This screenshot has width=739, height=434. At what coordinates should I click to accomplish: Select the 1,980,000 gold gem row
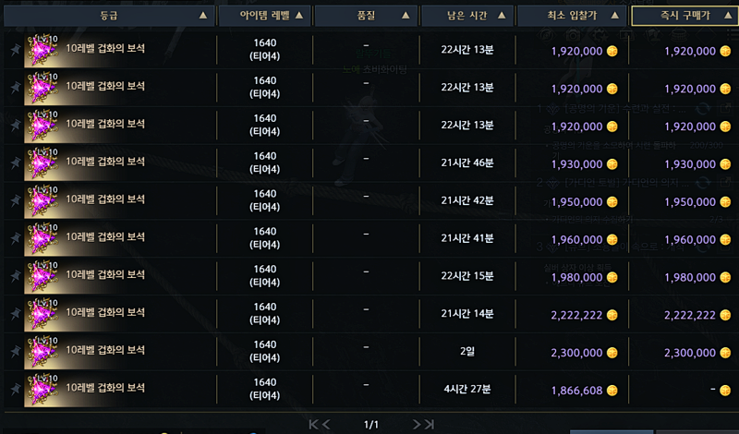click(x=369, y=276)
